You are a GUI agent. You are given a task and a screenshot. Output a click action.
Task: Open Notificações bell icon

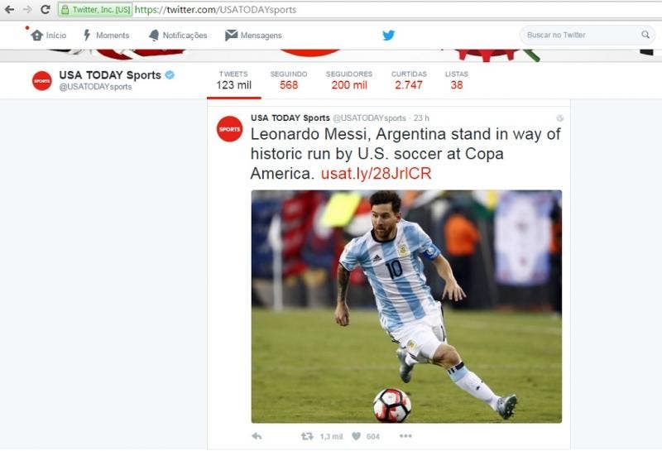click(154, 35)
